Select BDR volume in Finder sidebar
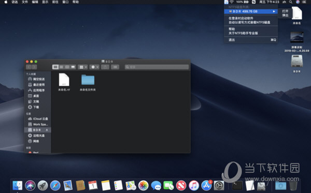 37,130
